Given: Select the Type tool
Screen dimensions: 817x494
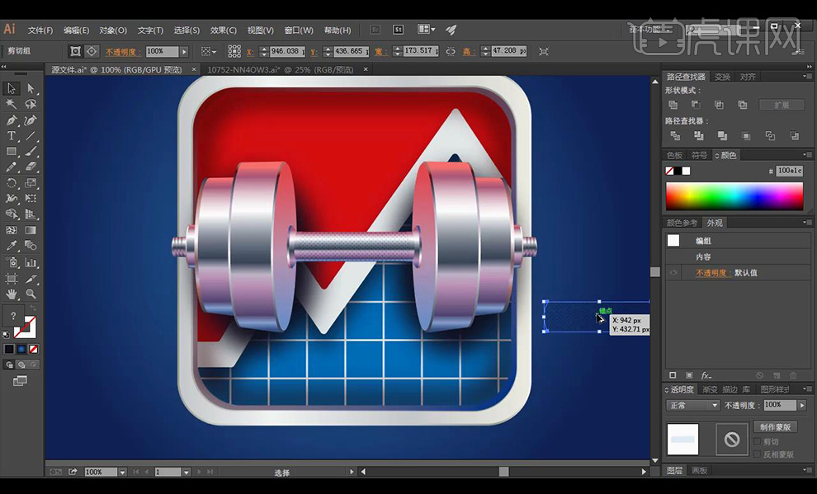Looking at the screenshot, I should tap(11, 136).
